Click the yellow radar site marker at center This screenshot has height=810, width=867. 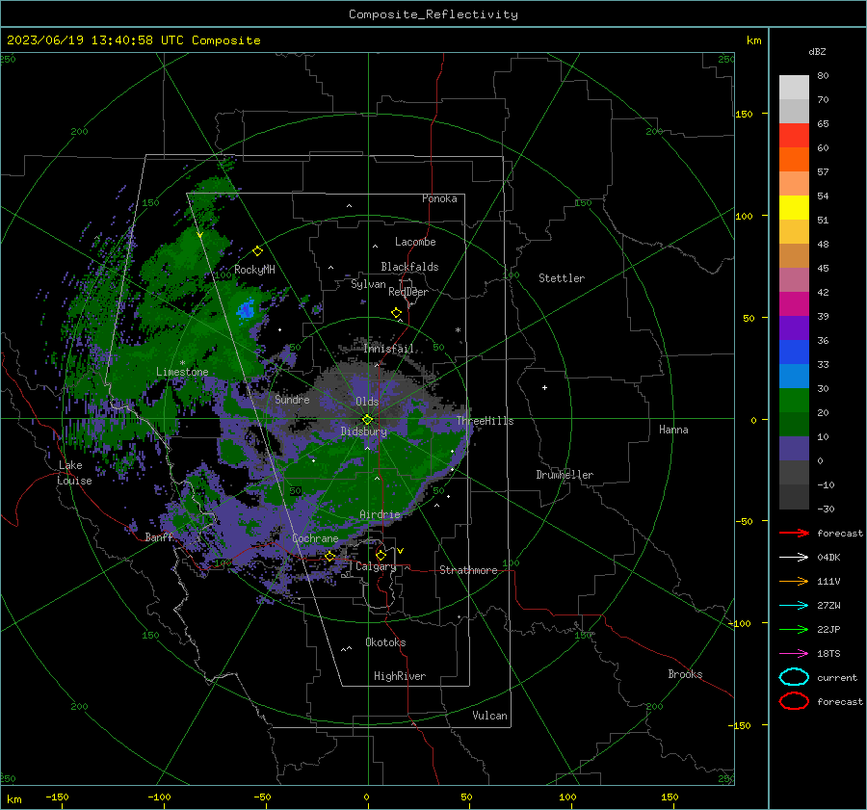click(x=367, y=420)
